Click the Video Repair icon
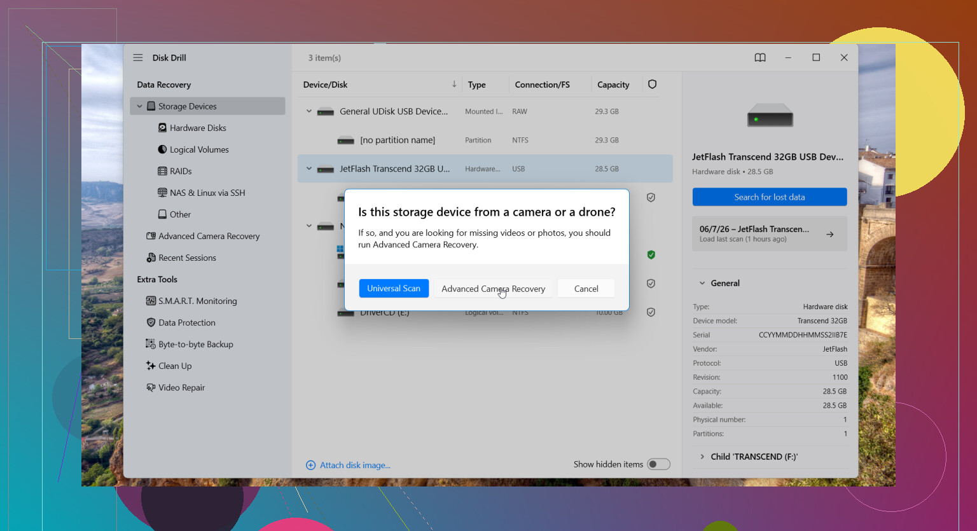The image size is (977, 531). [x=151, y=387]
